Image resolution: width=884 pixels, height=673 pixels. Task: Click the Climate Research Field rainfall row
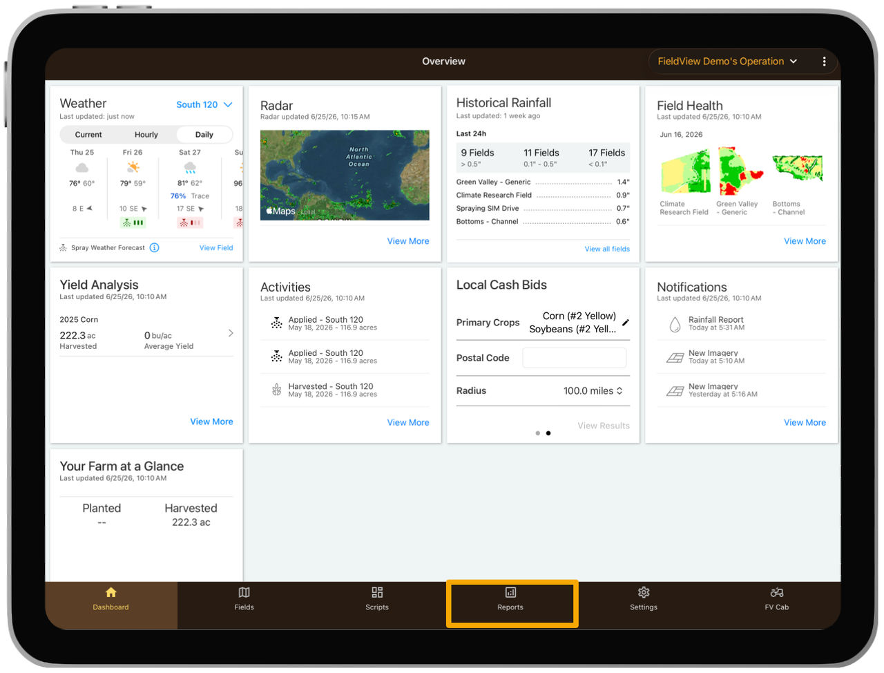[x=543, y=195]
